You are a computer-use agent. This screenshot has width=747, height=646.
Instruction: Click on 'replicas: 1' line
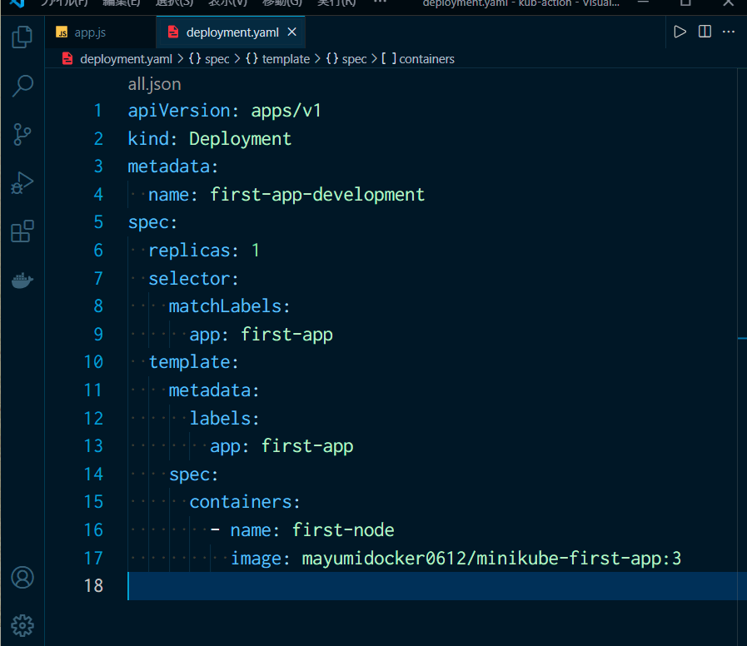pos(204,251)
